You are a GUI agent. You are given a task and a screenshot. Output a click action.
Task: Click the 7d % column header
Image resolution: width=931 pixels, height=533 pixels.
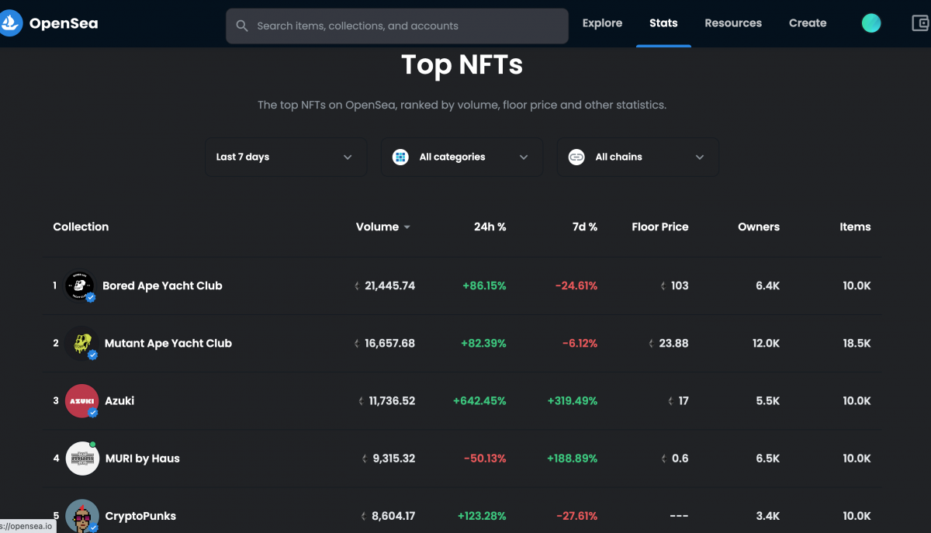coord(584,227)
